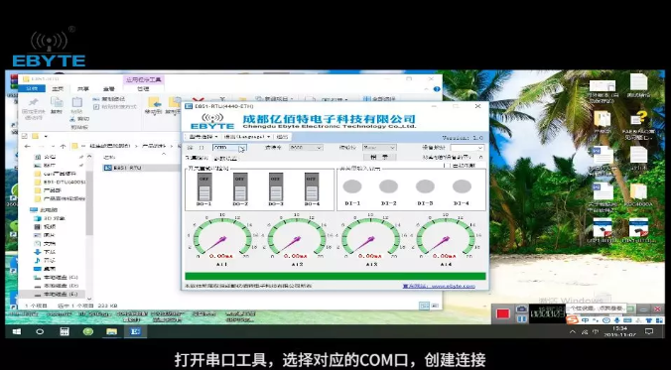Click the AI2 current gauge

pyautogui.click(x=297, y=237)
